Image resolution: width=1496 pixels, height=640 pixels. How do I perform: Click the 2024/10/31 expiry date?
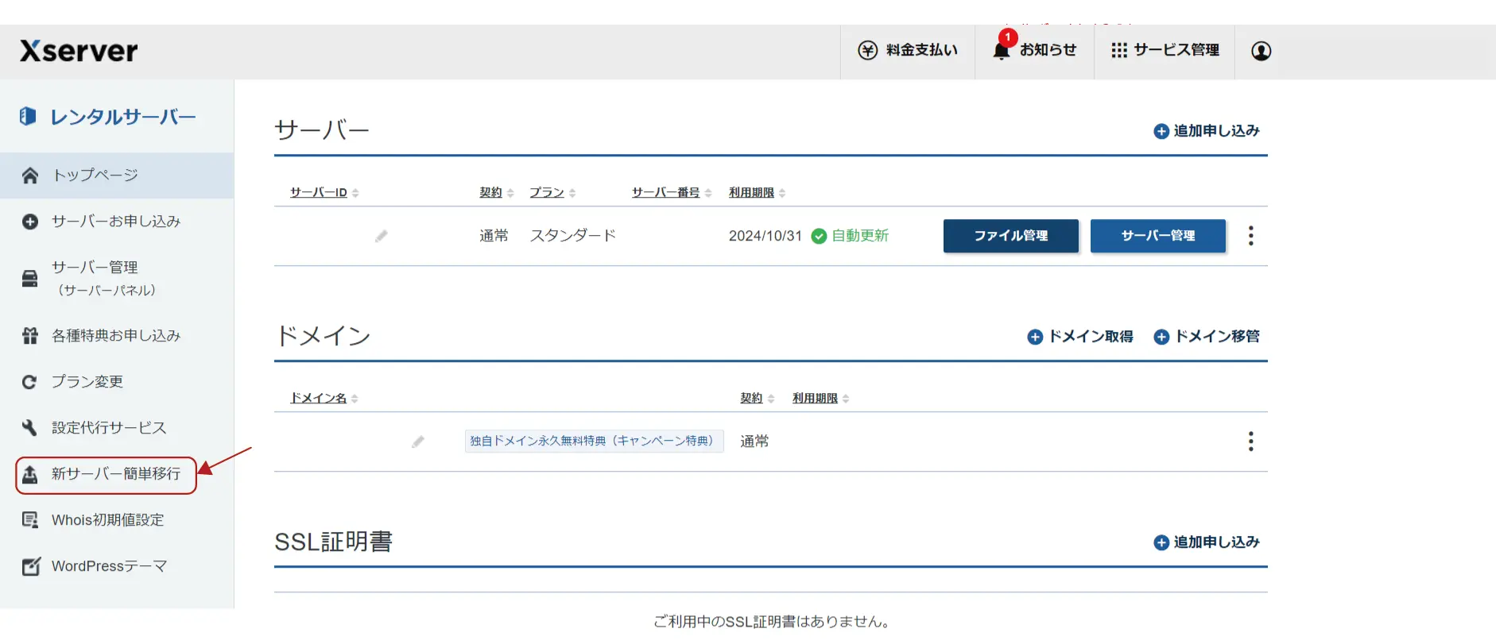[x=765, y=236]
